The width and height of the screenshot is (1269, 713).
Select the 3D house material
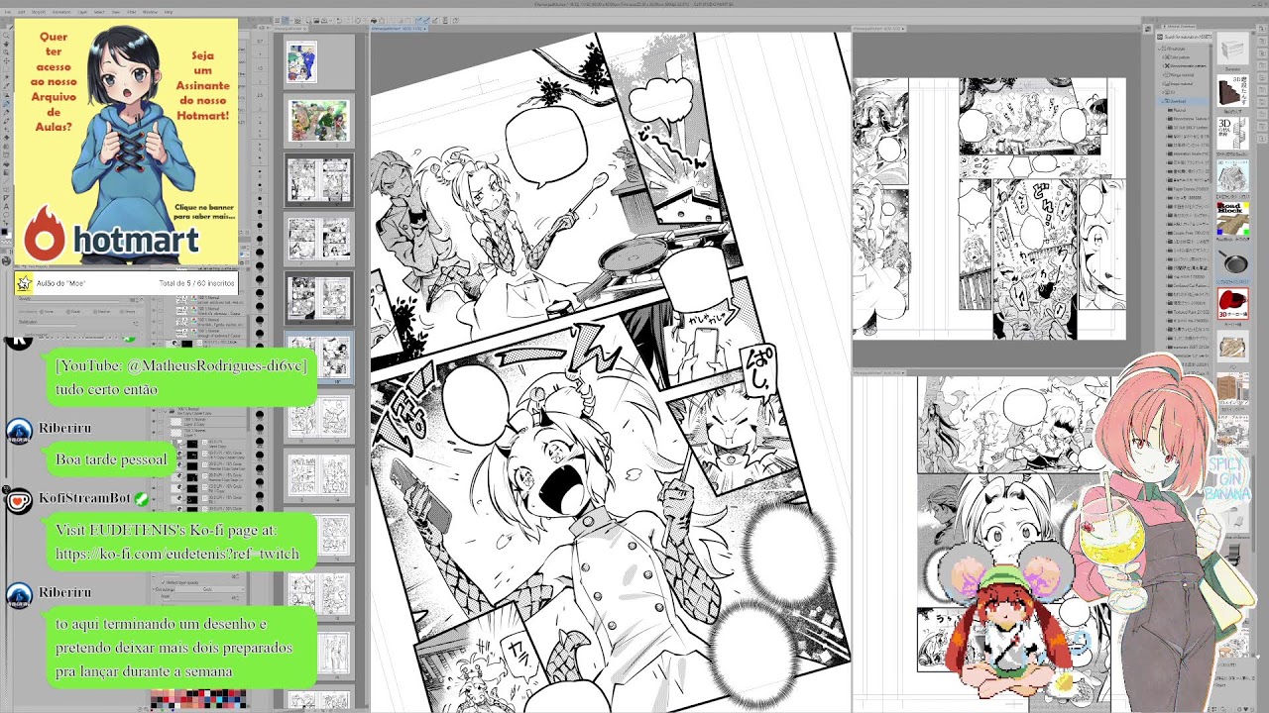(x=1232, y=177)
